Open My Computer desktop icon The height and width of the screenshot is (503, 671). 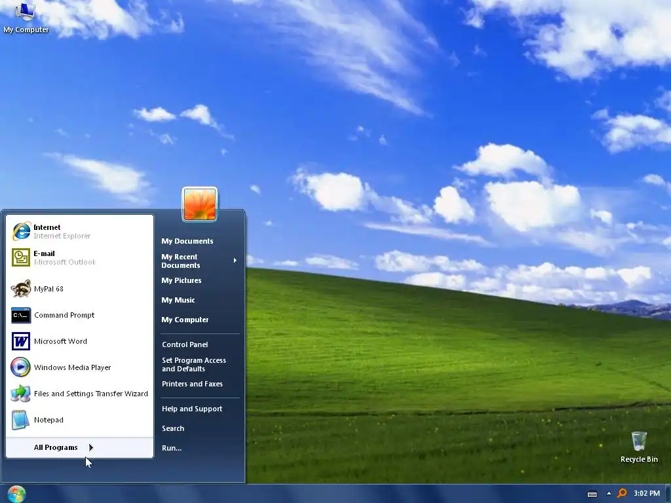pos(26,11)
